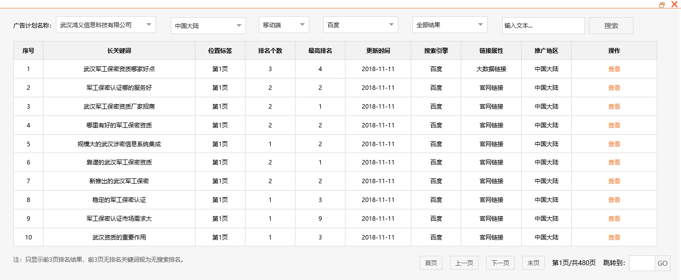Expand the 百度 search engine dropdown
This screenshot has width=681, height=280.
361,25
